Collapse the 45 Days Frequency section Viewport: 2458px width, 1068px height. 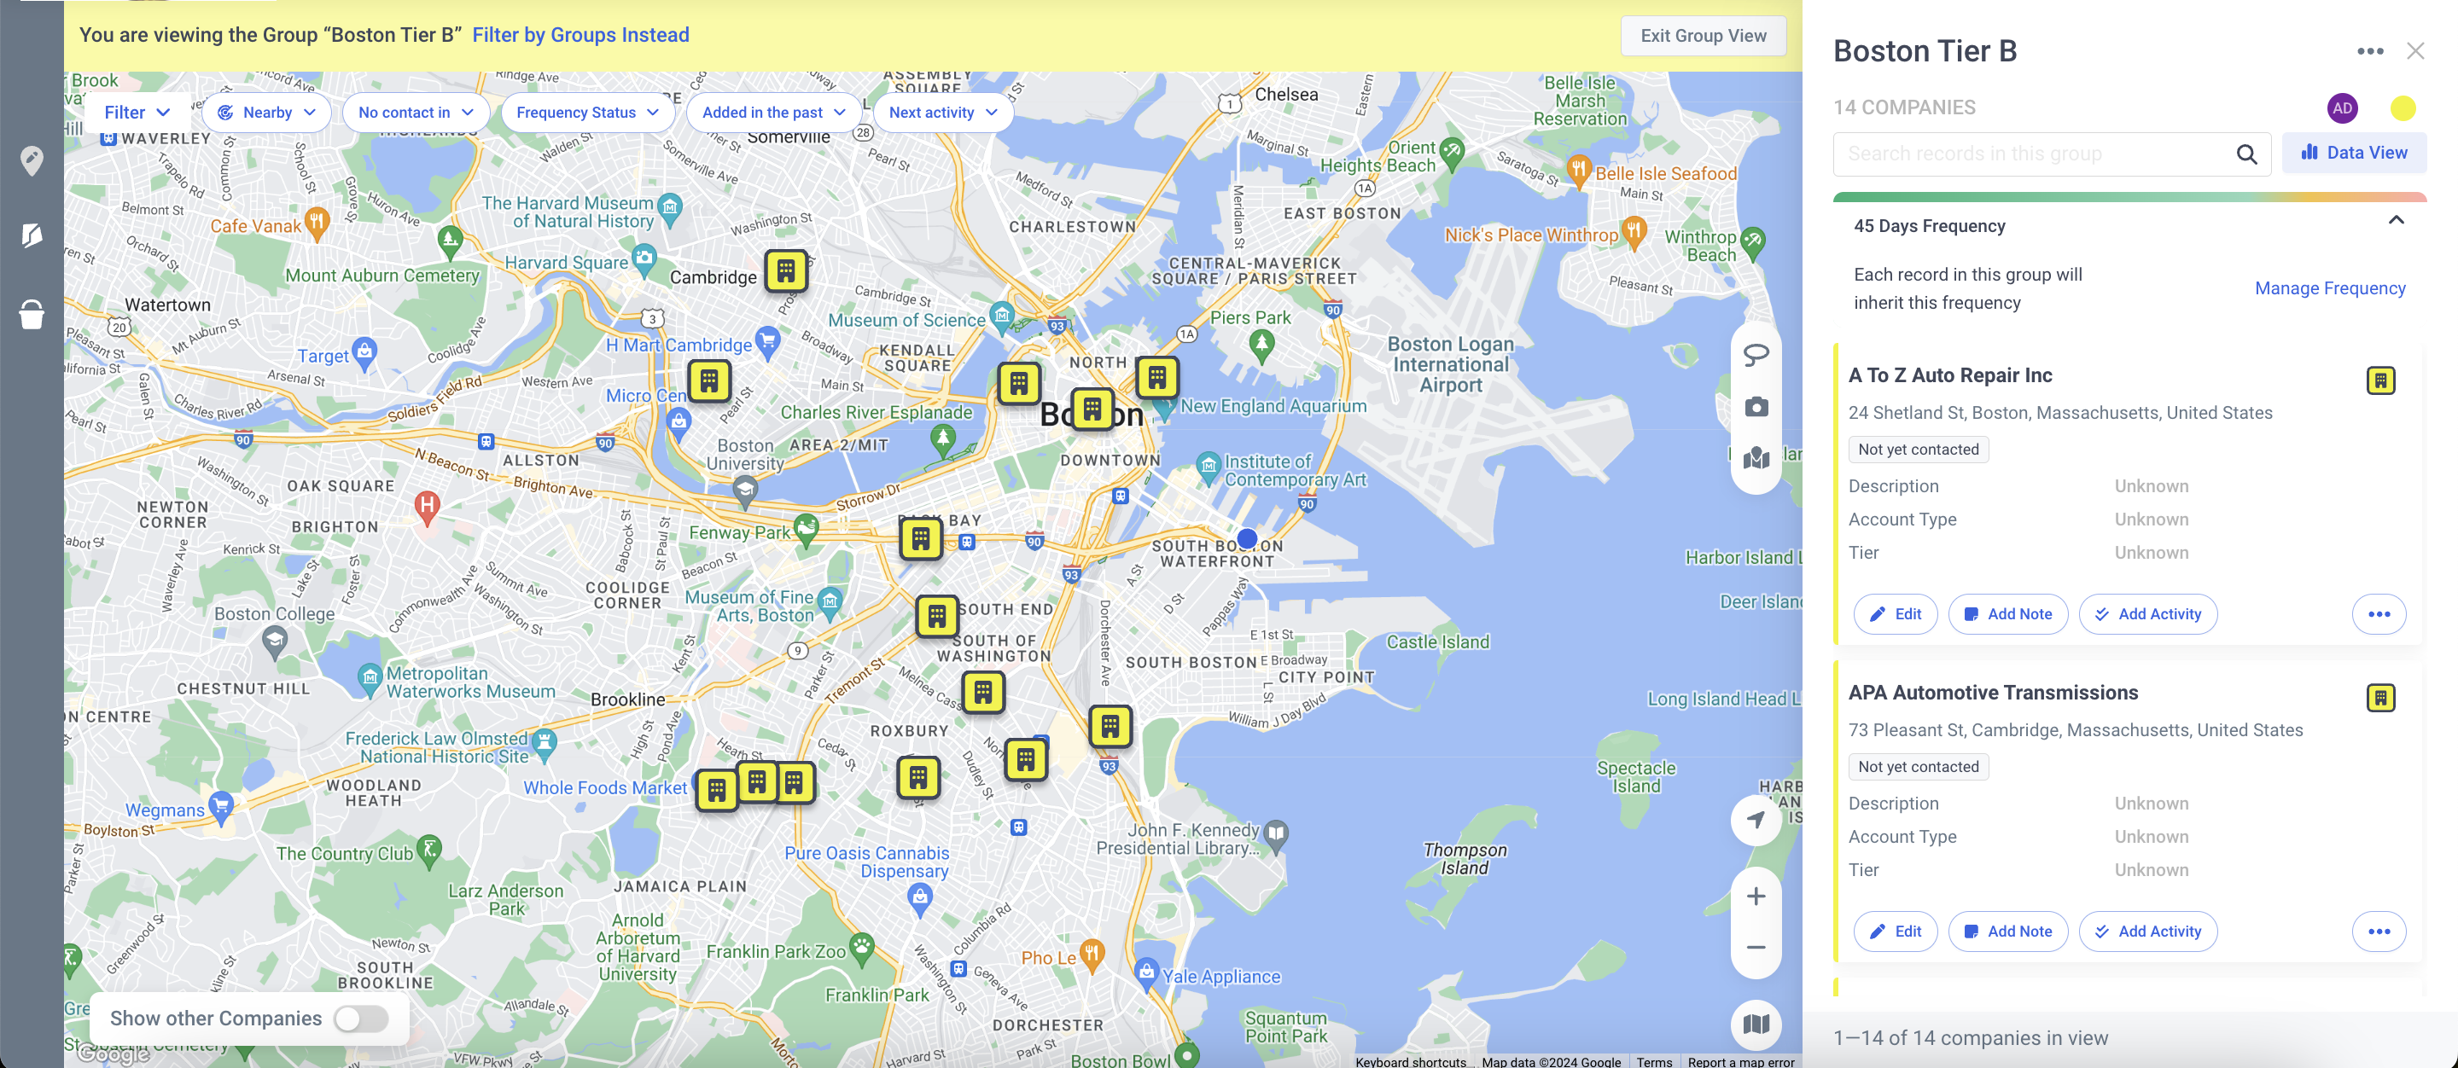pos(2396,220)
